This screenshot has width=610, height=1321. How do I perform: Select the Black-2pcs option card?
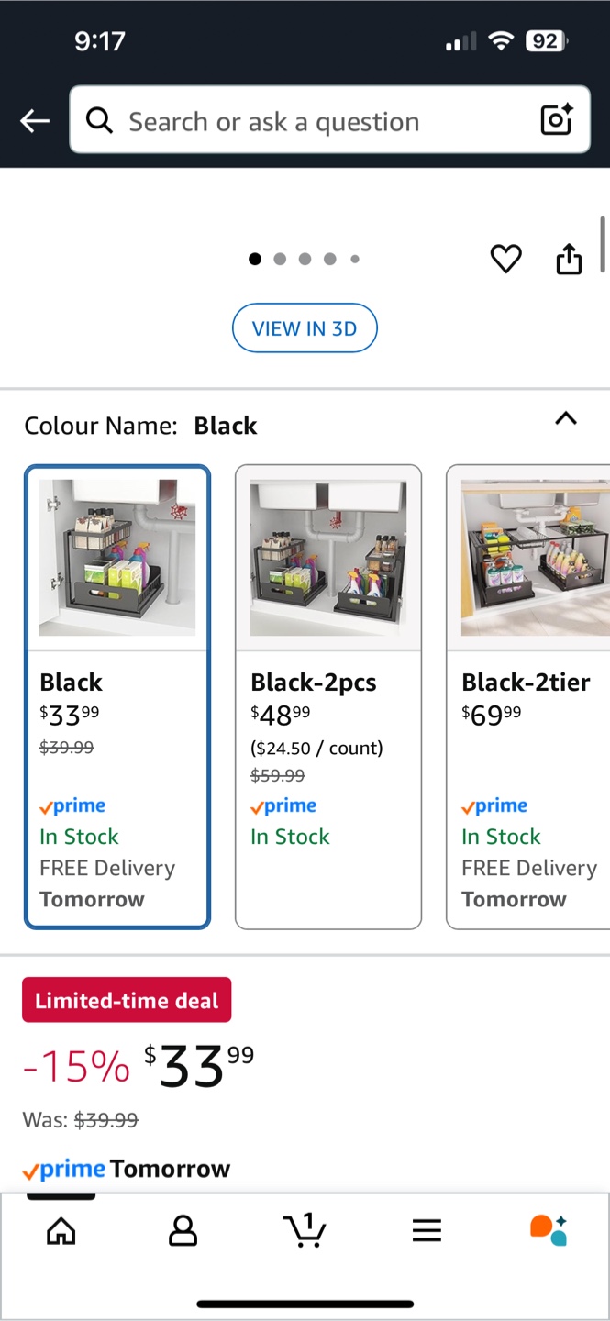(x=328, y=697)
